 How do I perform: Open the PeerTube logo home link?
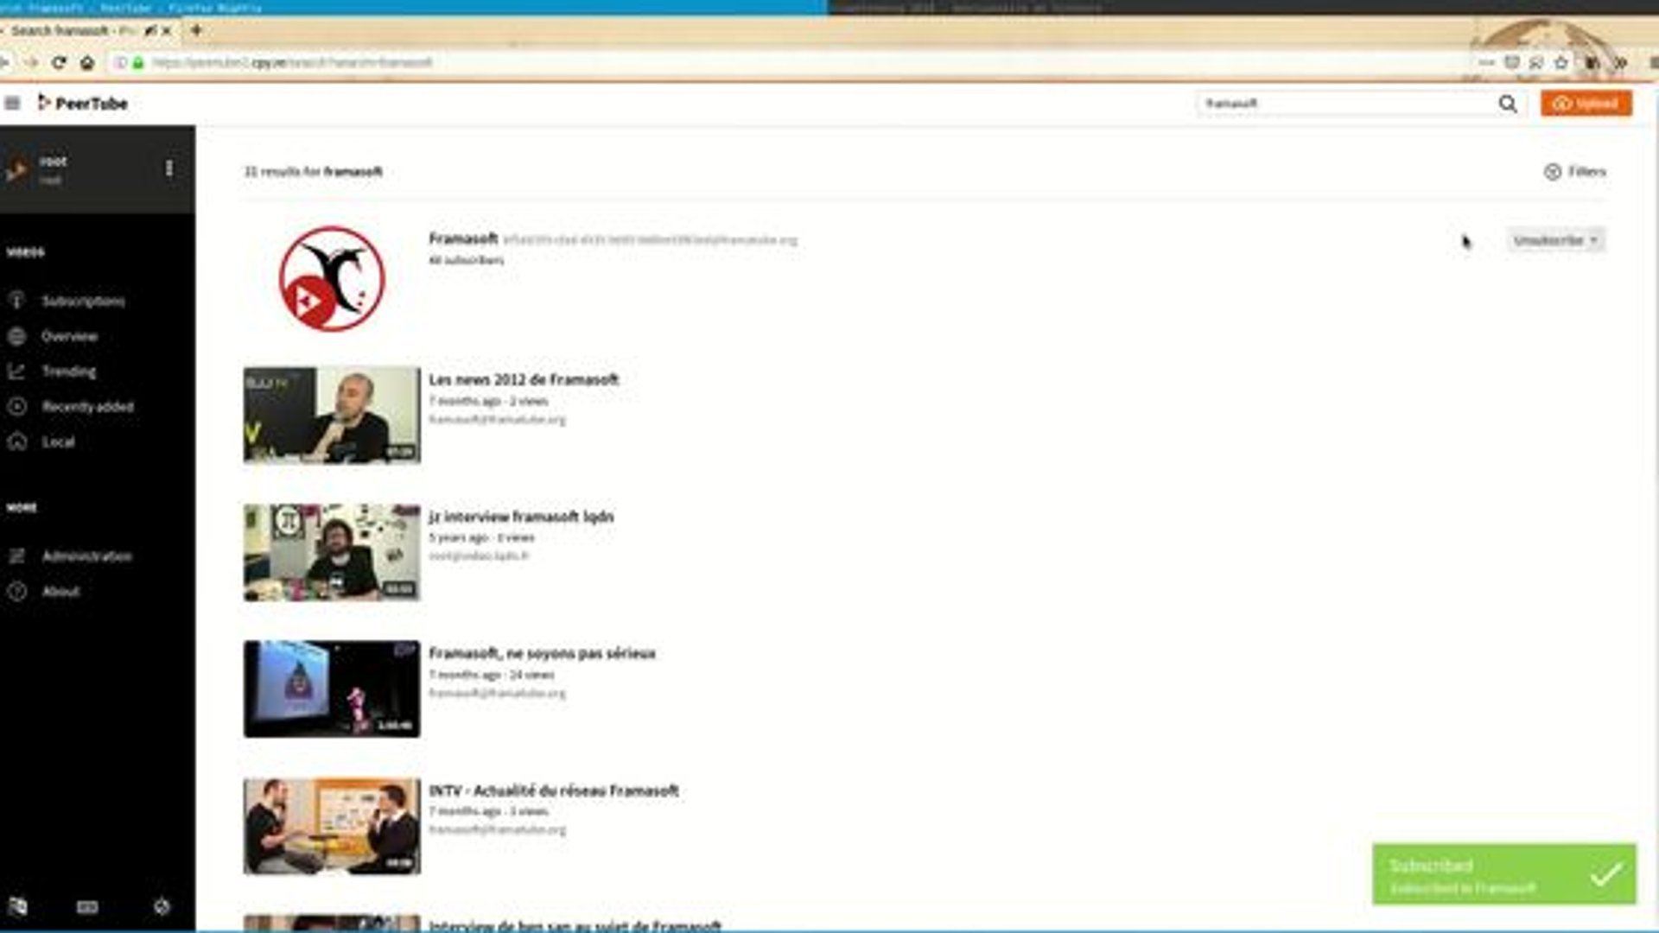(83, 104)
